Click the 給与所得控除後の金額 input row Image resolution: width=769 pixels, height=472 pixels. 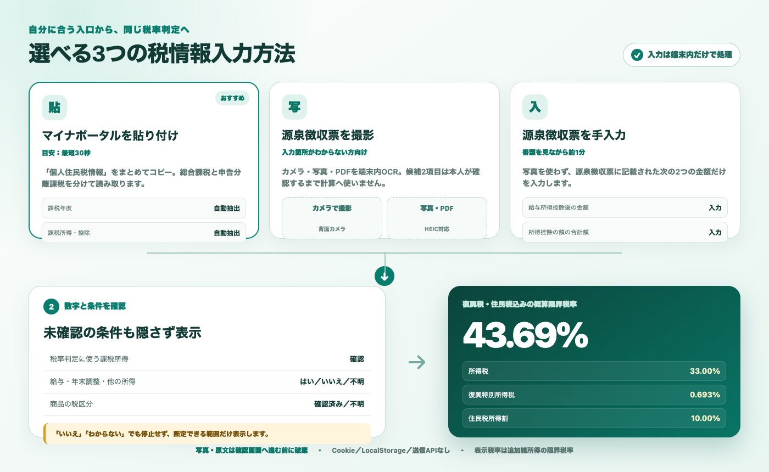[x=625, y=208]
